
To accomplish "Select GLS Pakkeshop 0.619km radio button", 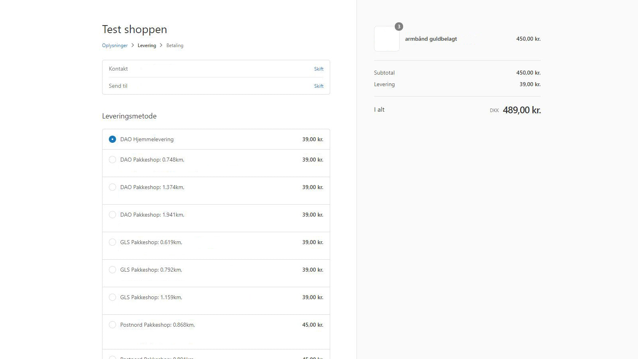I will pyautogui.click(x=112, y=242).
